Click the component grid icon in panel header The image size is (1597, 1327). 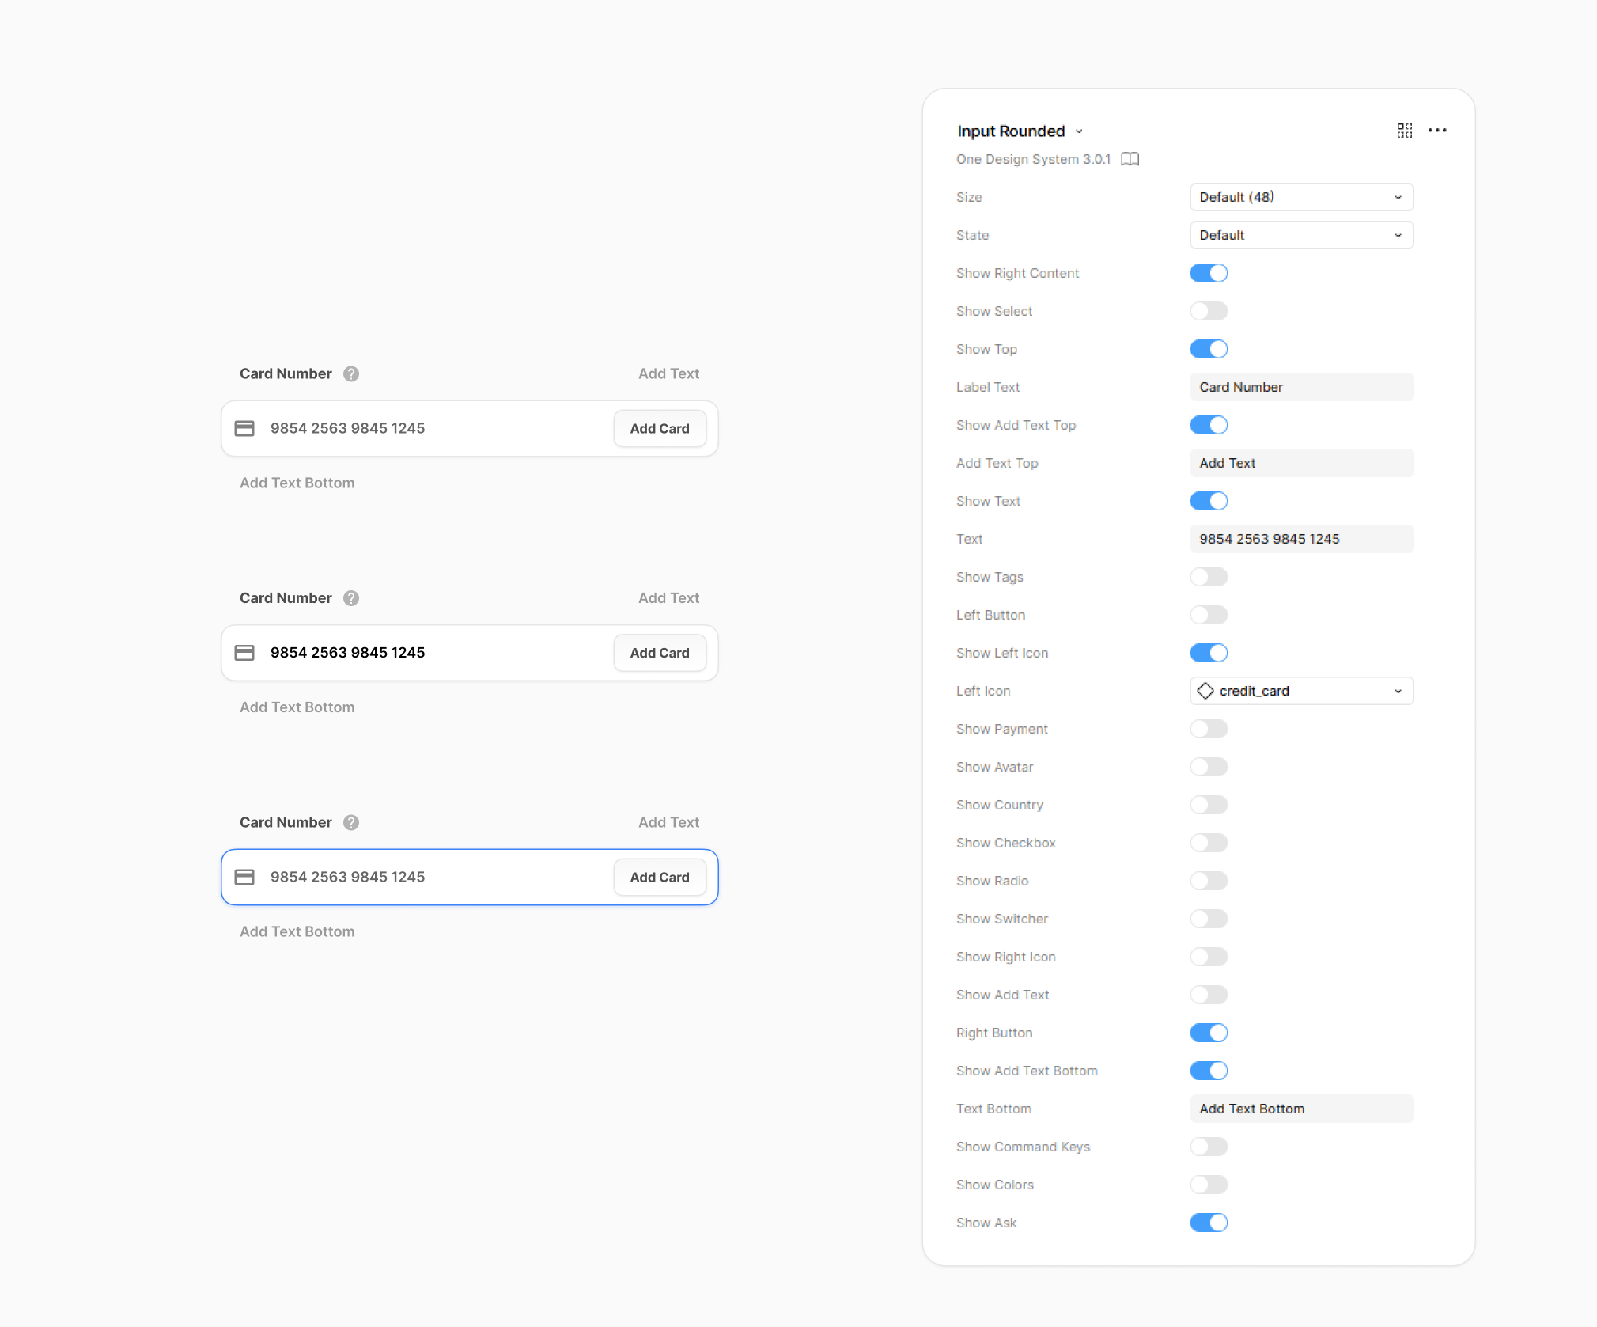coord(1404,131)
